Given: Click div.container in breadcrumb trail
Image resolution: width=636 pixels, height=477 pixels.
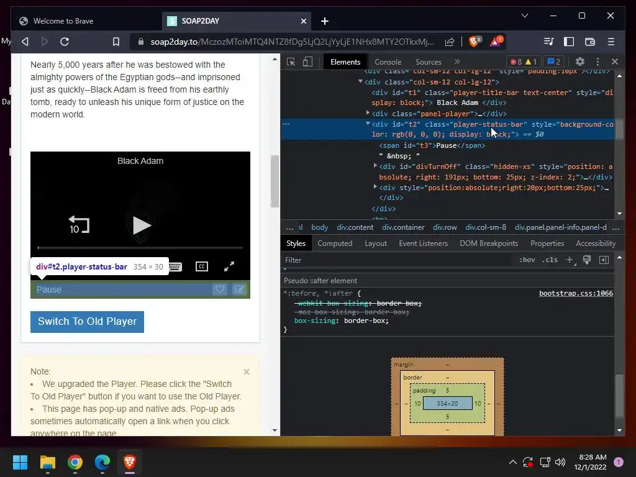Looking at the screenshot, I should tap(403, 227).
